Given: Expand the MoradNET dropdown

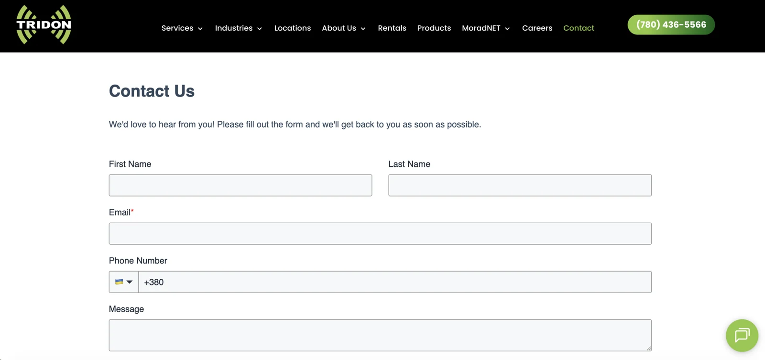Looking at the screenshot, I should click(486, 28).
